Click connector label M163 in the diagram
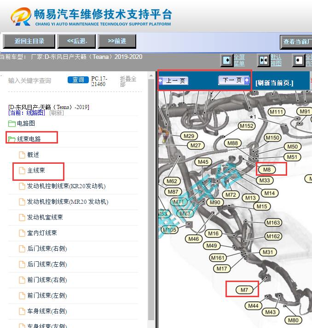The image size is (312, 328). [273, 223]
